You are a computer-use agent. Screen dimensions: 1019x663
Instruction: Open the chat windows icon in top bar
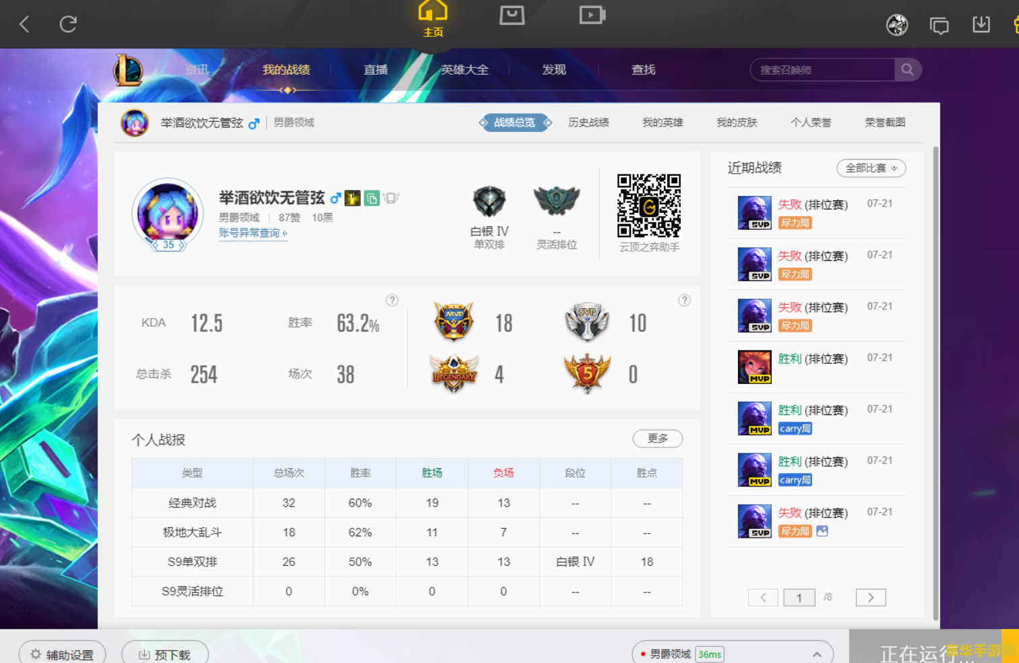(939, 26)
